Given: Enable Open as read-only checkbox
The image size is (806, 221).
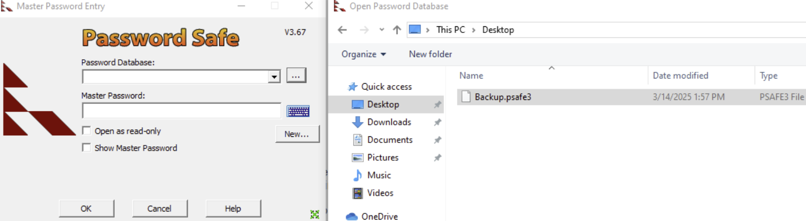Looking at the screenshot, I should coord(87,131).
